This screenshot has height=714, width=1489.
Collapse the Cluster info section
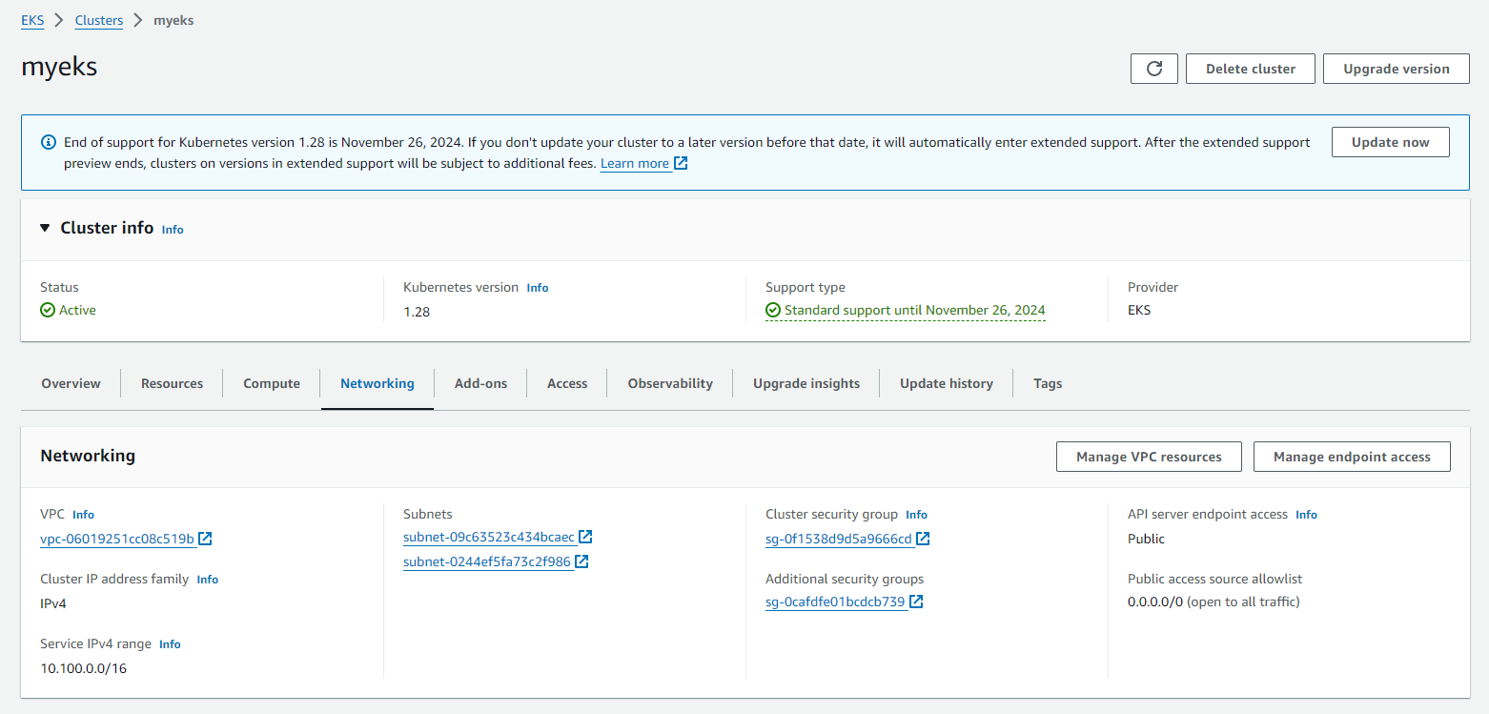pyautogui.click(x=45, y=228)
